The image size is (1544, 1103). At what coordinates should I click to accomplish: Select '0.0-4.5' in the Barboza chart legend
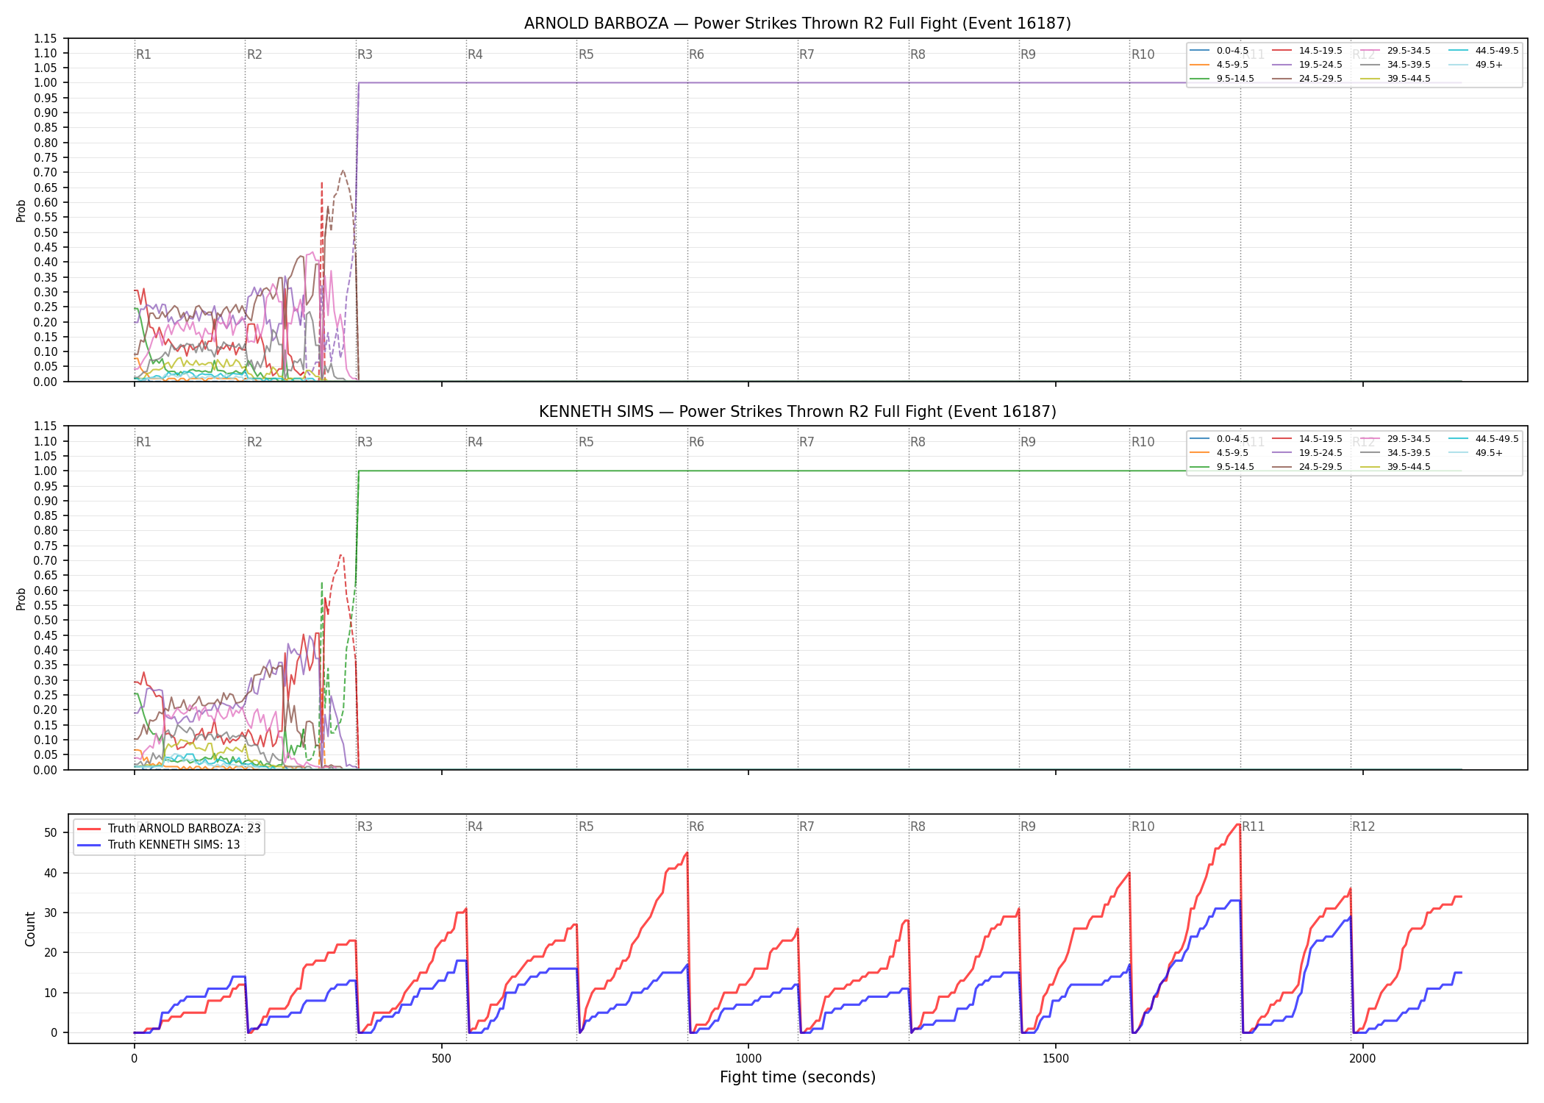tap(1232, 51)
